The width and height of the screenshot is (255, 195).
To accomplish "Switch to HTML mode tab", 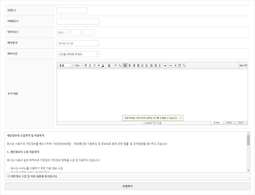I will [x=229, y=123].
